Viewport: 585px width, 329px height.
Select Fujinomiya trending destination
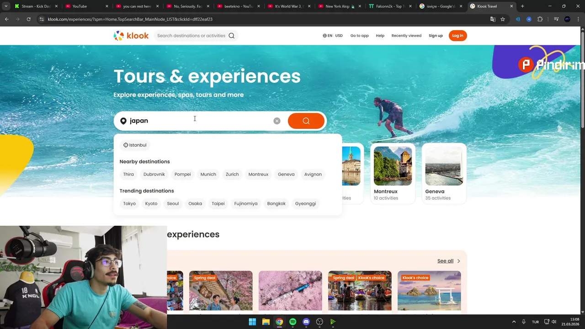coord(246,203)
